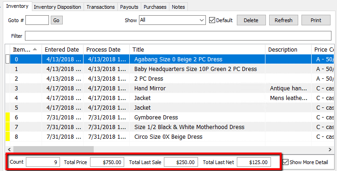Select the Inventory tab
337x171 pixels.
pyautogui.click(x=17, y=6)
